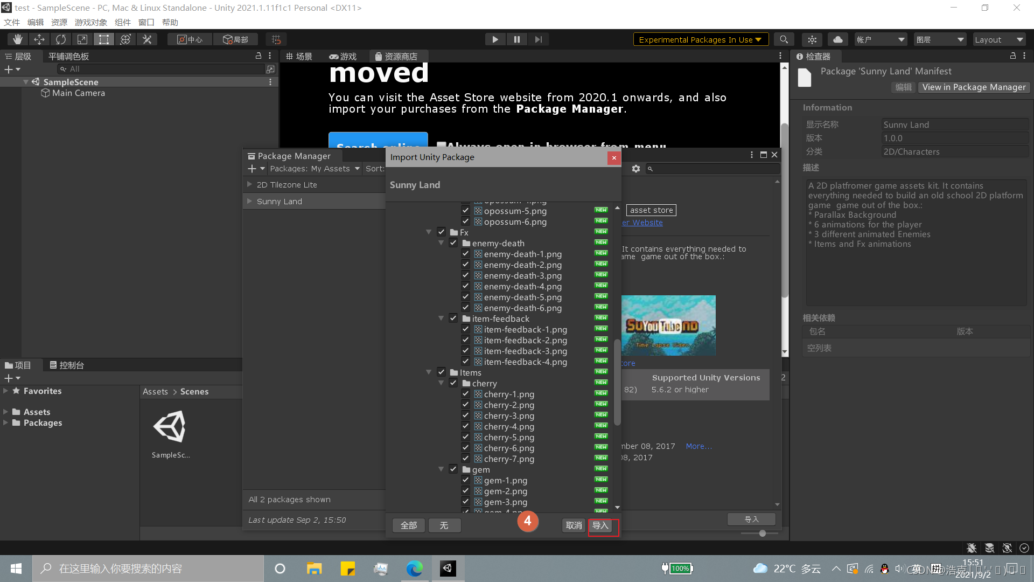Expand 2D Tilezone Lite package
1034x582 pixels.
[249, 184]
